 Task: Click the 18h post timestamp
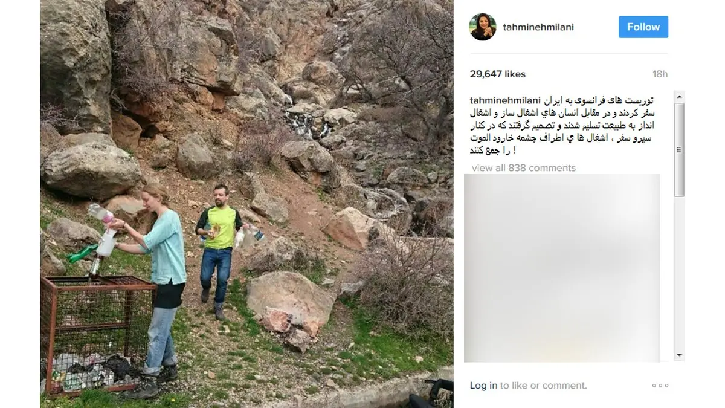(660, 74)
